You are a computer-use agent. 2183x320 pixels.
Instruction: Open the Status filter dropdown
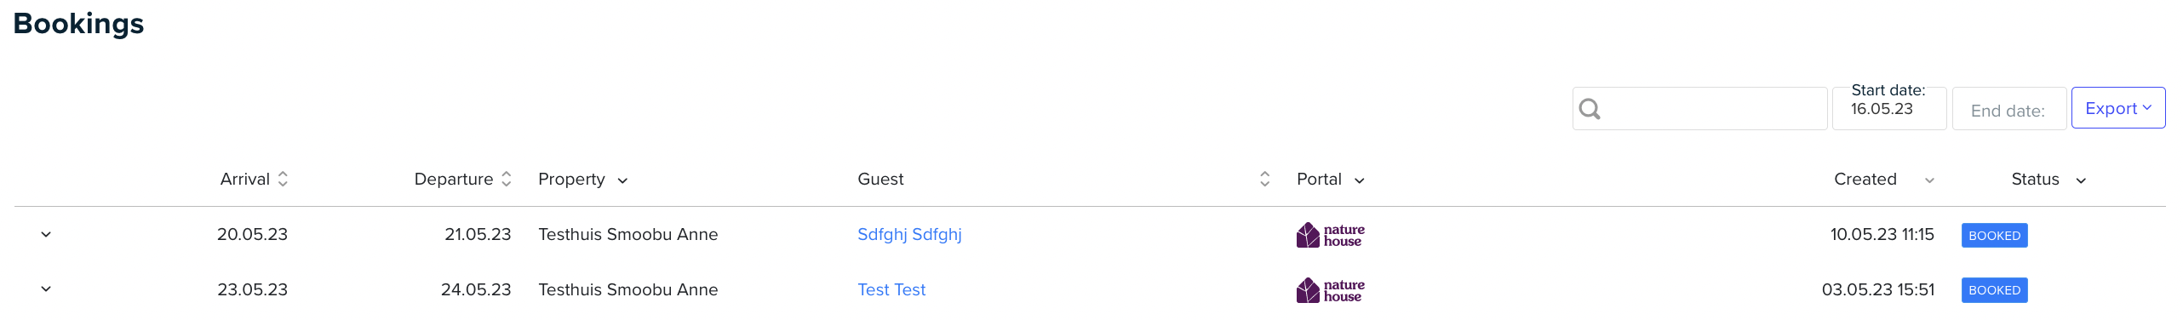(x=2080, y=180)
